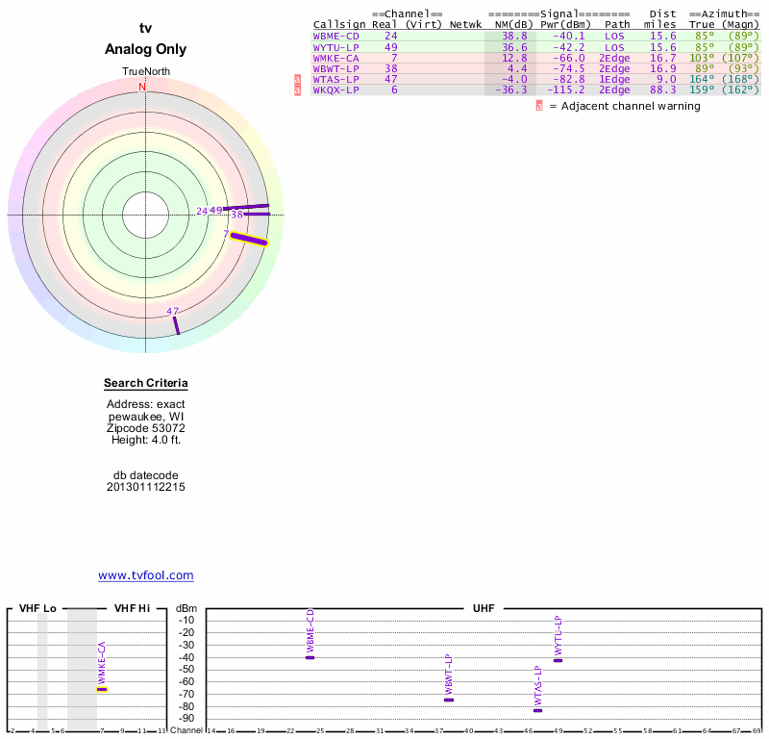769x739 pixels.
Task: Click the Height: 4.0 ft. text
Action: coord(146,440)
